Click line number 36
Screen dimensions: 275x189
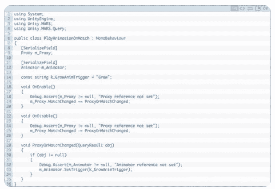click(x=9, y=184)
